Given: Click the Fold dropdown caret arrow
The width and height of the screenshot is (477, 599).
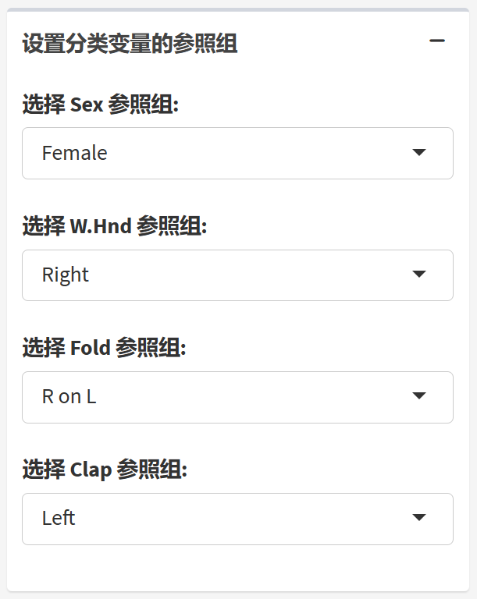Looking at the screenshot, I should point(419,396).
